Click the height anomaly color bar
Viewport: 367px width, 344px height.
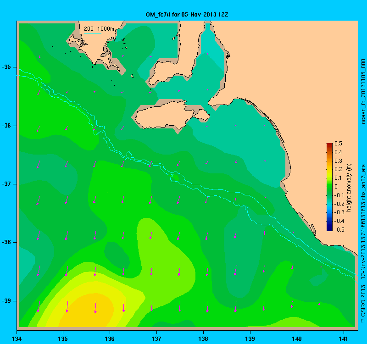(x=329, y=187)
